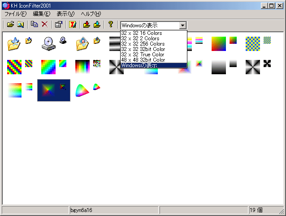Click the 19 個 count in status bar
The height and width of the screenshot is (216, 286).
[256, 210]
